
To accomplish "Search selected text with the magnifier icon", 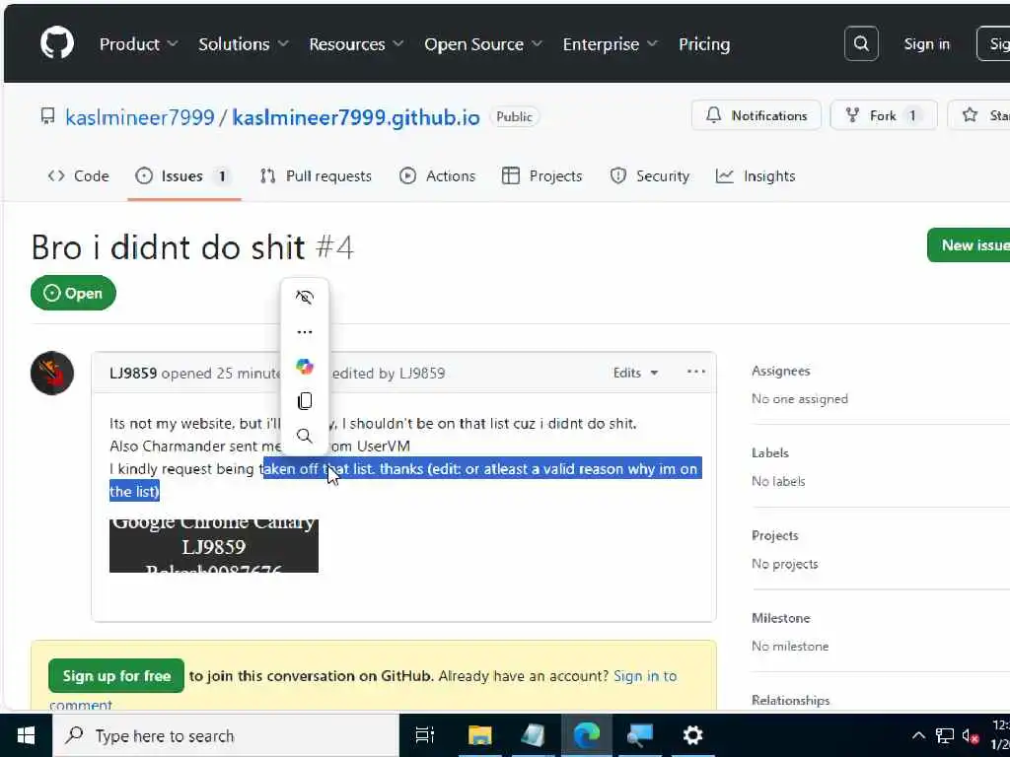I will point(305,436).
